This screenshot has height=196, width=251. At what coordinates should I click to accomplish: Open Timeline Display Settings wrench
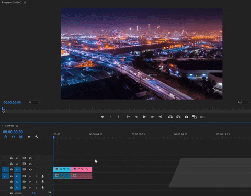pyautogui.click(x=37, y=137)
